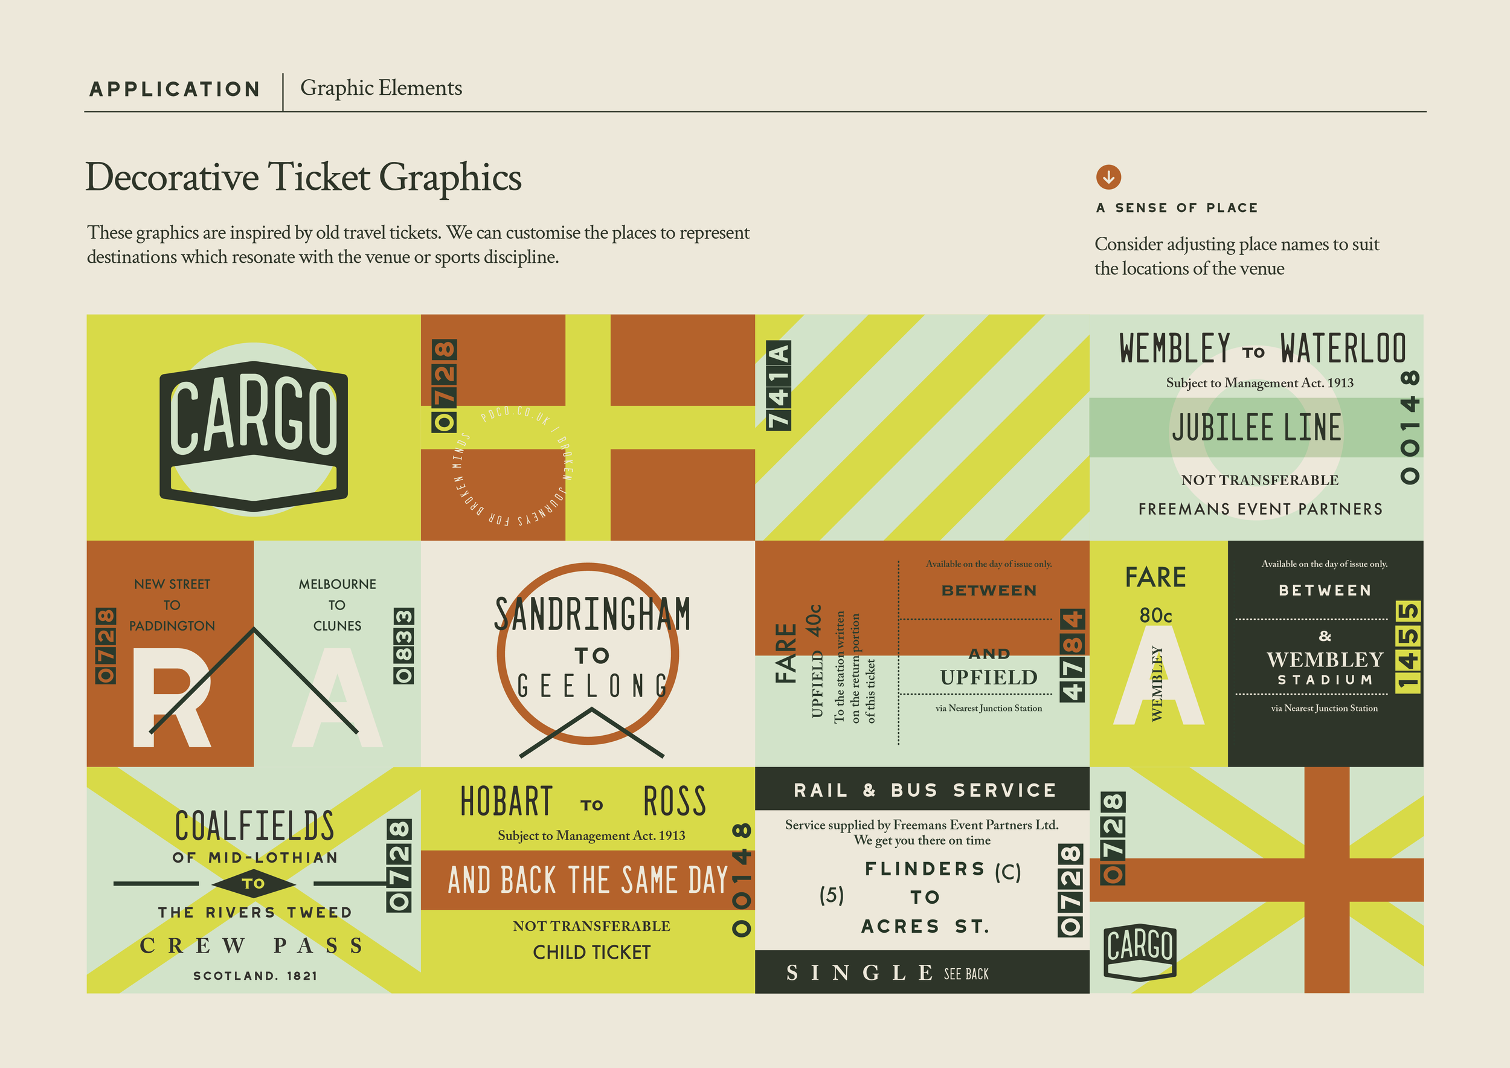Viewport: 1510px width, 1068px height.
Task: Click WEMBLEY STADIUM text
Action: pyautogui.click(x=1325, y=669)
